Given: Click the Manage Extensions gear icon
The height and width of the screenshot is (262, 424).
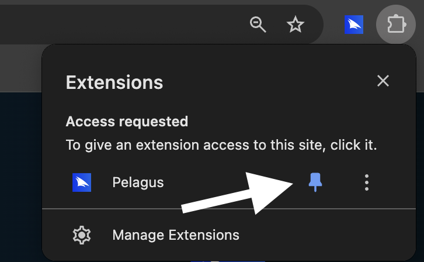Looking at the screenshot, I should (x=82, y=235).
